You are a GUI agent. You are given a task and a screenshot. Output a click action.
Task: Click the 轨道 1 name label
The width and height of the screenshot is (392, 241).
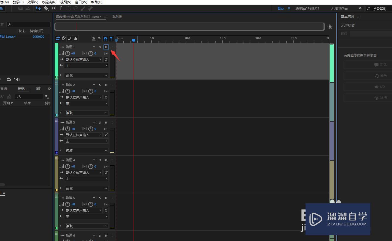(70, 47)
